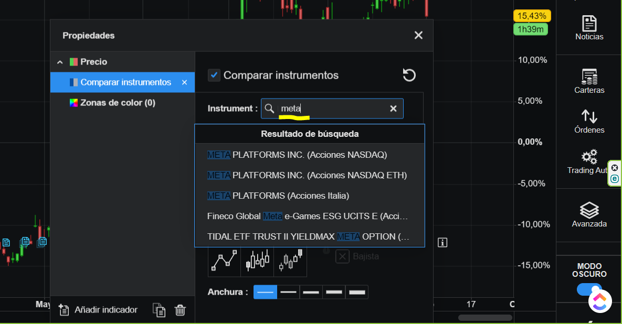Open the Avanzada layers panel
The height and width of the screenshot is (324, 622).
point(589,214)
